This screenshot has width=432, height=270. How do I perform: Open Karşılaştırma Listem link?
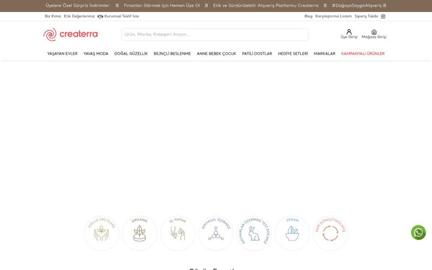pyautogui.click(x=334, y=16)
